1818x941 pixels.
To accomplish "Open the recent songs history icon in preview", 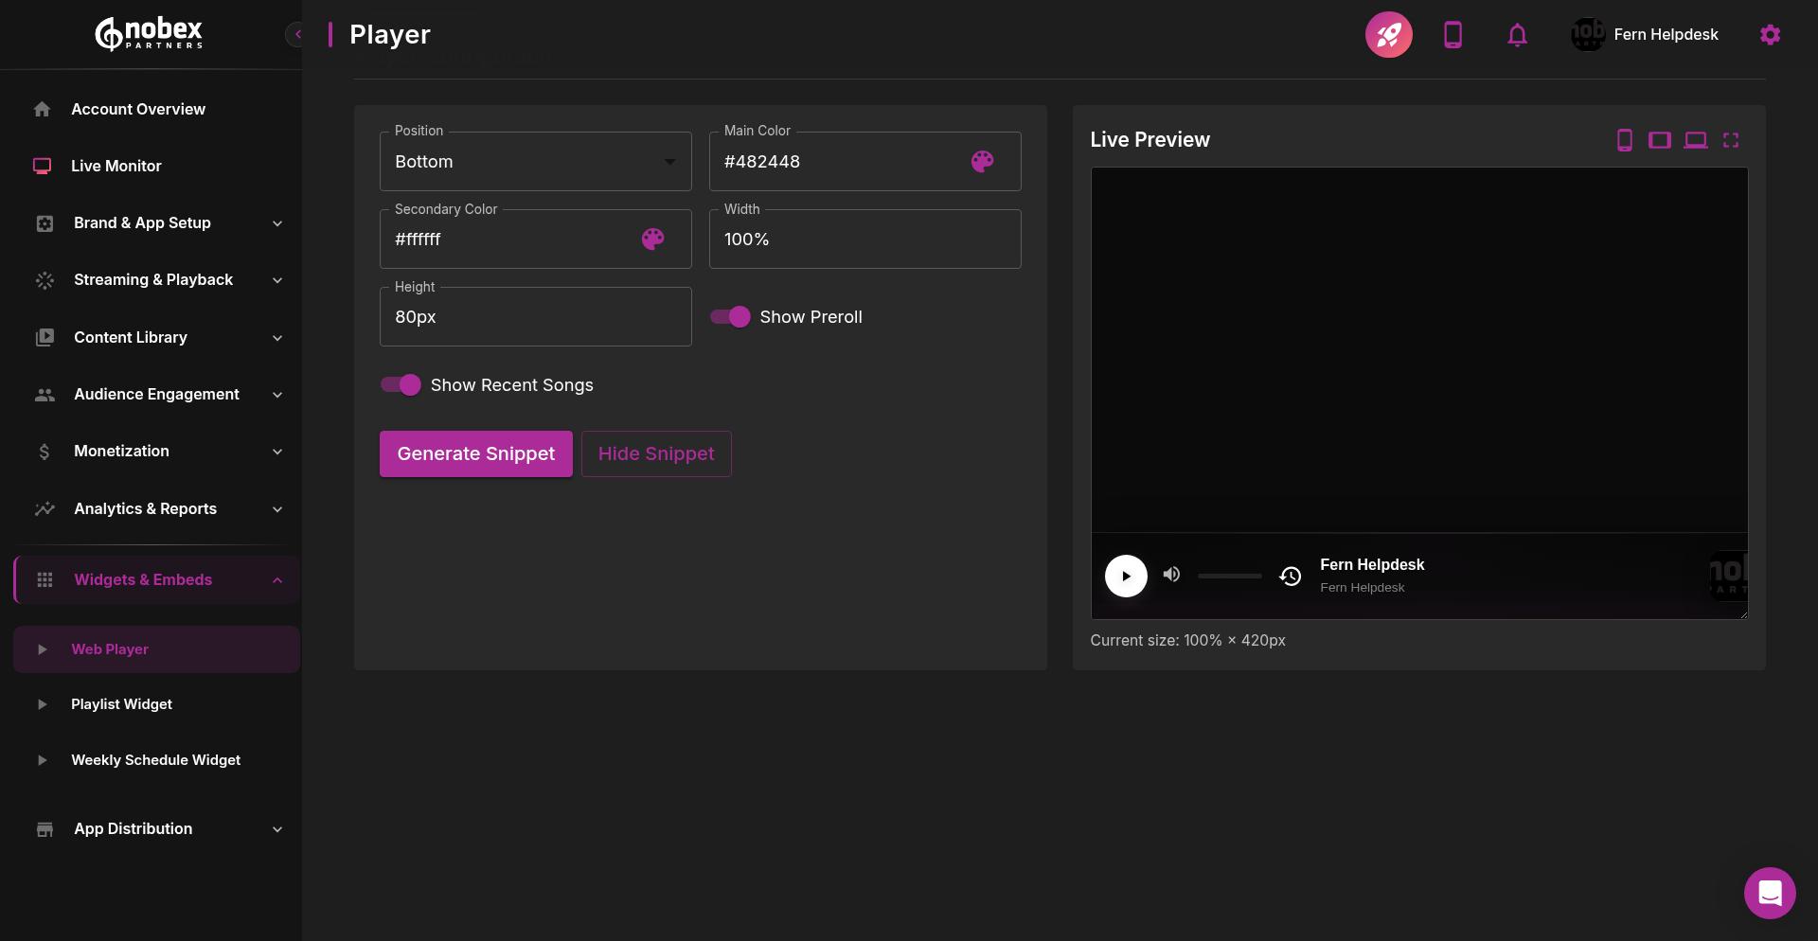I will [1290, 576].
